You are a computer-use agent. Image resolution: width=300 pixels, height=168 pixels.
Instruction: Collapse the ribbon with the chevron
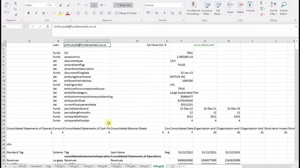click(x=295, y=20)
